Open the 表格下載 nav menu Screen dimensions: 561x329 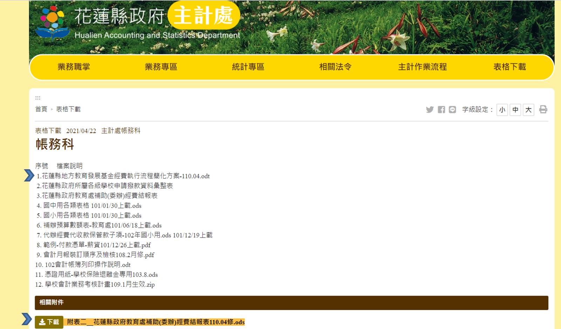click(x=509, y=67)
